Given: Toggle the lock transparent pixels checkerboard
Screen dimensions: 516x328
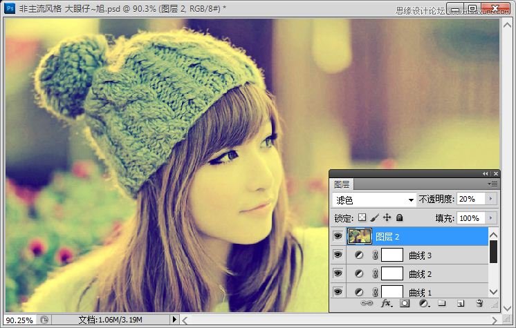Looking at the screenshot, I should (362, 218).
